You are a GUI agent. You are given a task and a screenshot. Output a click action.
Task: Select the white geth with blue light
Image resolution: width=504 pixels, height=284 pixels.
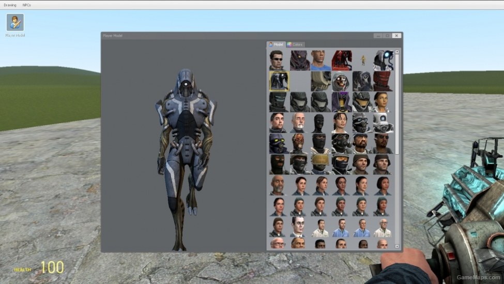click(x=383, y=60)
